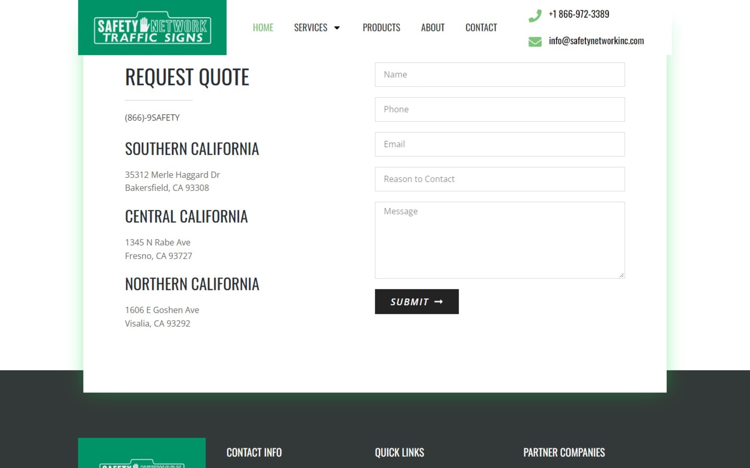Click the Safety Network Traffic Signs header logo
Viewport: 750px width, 468px height.
[152, 27]
